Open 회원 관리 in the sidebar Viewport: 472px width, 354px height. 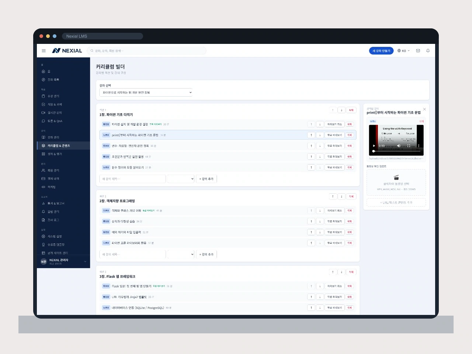[63, 170]
